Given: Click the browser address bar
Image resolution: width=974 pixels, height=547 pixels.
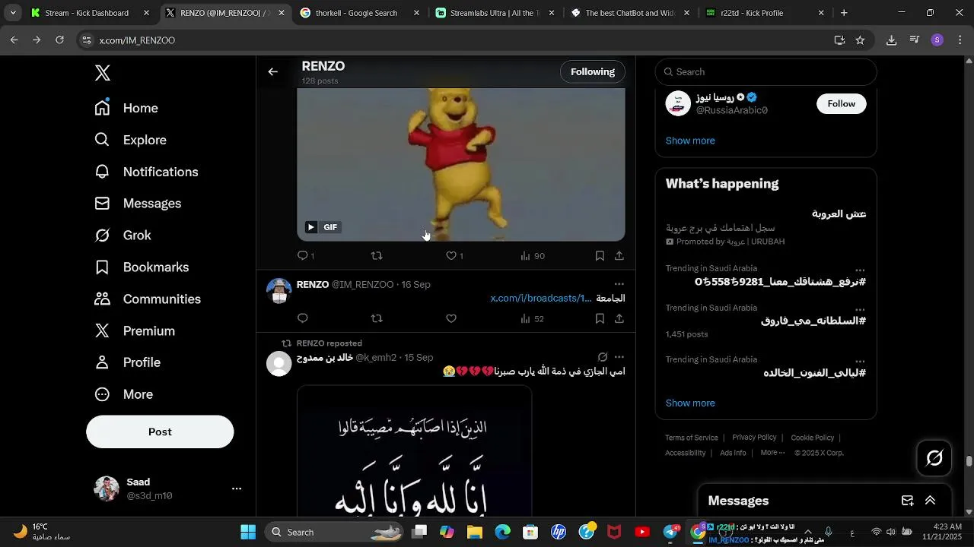Looking at the screenshot, I should coord(457,40).
